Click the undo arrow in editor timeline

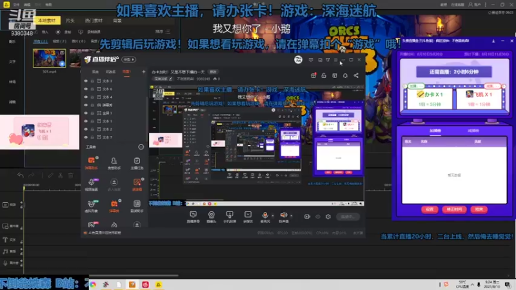[x=21, y=175]
